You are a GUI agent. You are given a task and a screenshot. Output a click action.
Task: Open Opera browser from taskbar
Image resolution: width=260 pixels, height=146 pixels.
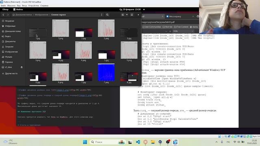point(145,142)
